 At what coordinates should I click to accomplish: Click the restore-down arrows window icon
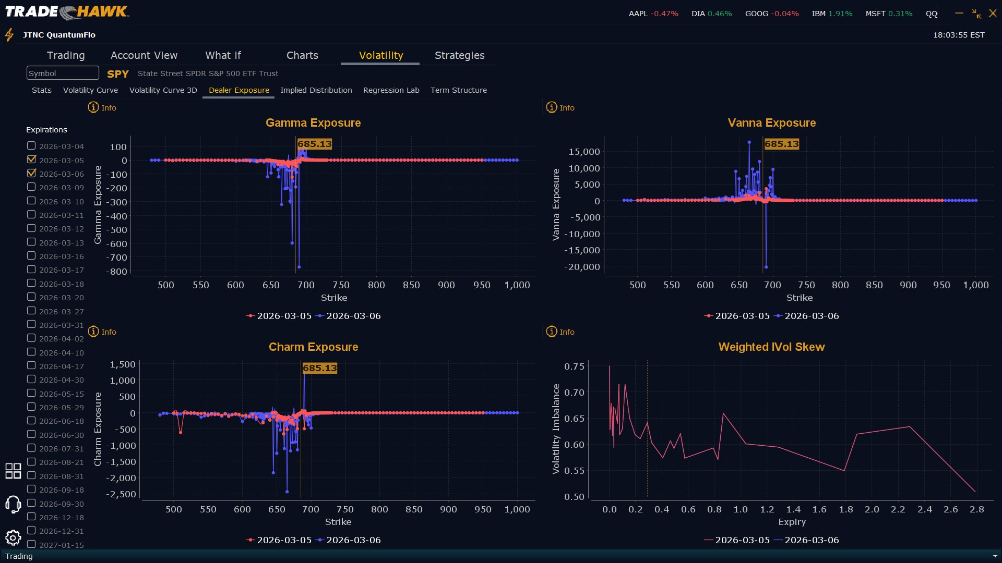(x=976, y=14)
